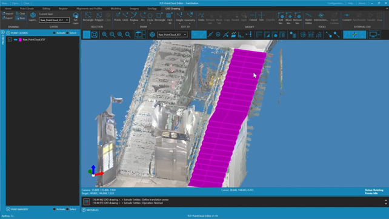Switch to the Point Clouds ribbon tab
The width and height of the screenshot is (389, 219).
[27, 8]
